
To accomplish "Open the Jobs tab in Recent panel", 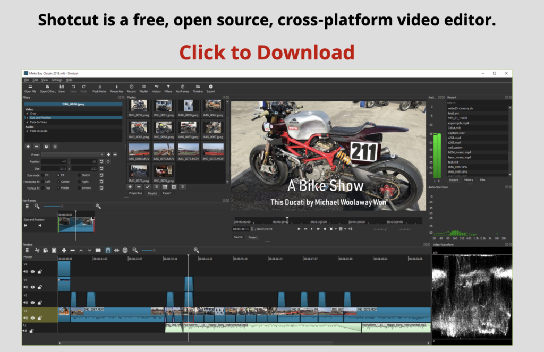I will tap(482, 179).
